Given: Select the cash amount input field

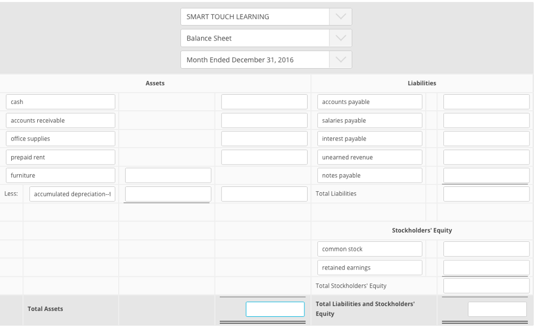Looking at the screenshot, I should pos(264,101).
